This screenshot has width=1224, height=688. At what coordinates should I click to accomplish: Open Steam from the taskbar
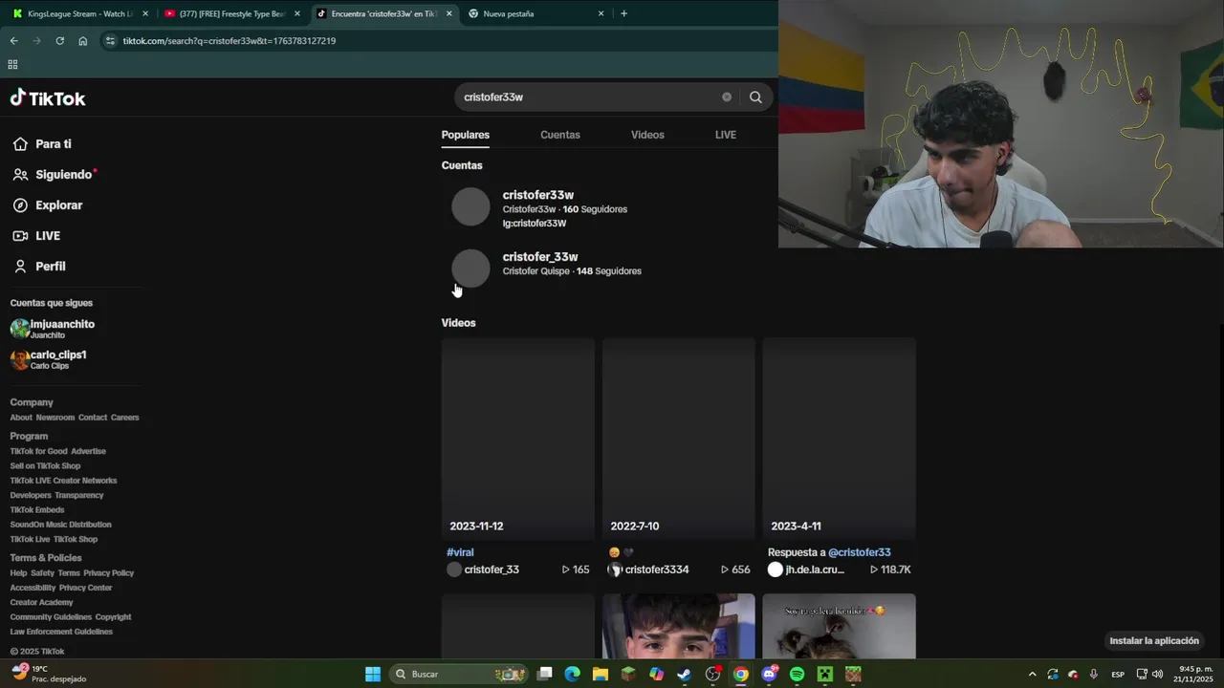(685, 674)
